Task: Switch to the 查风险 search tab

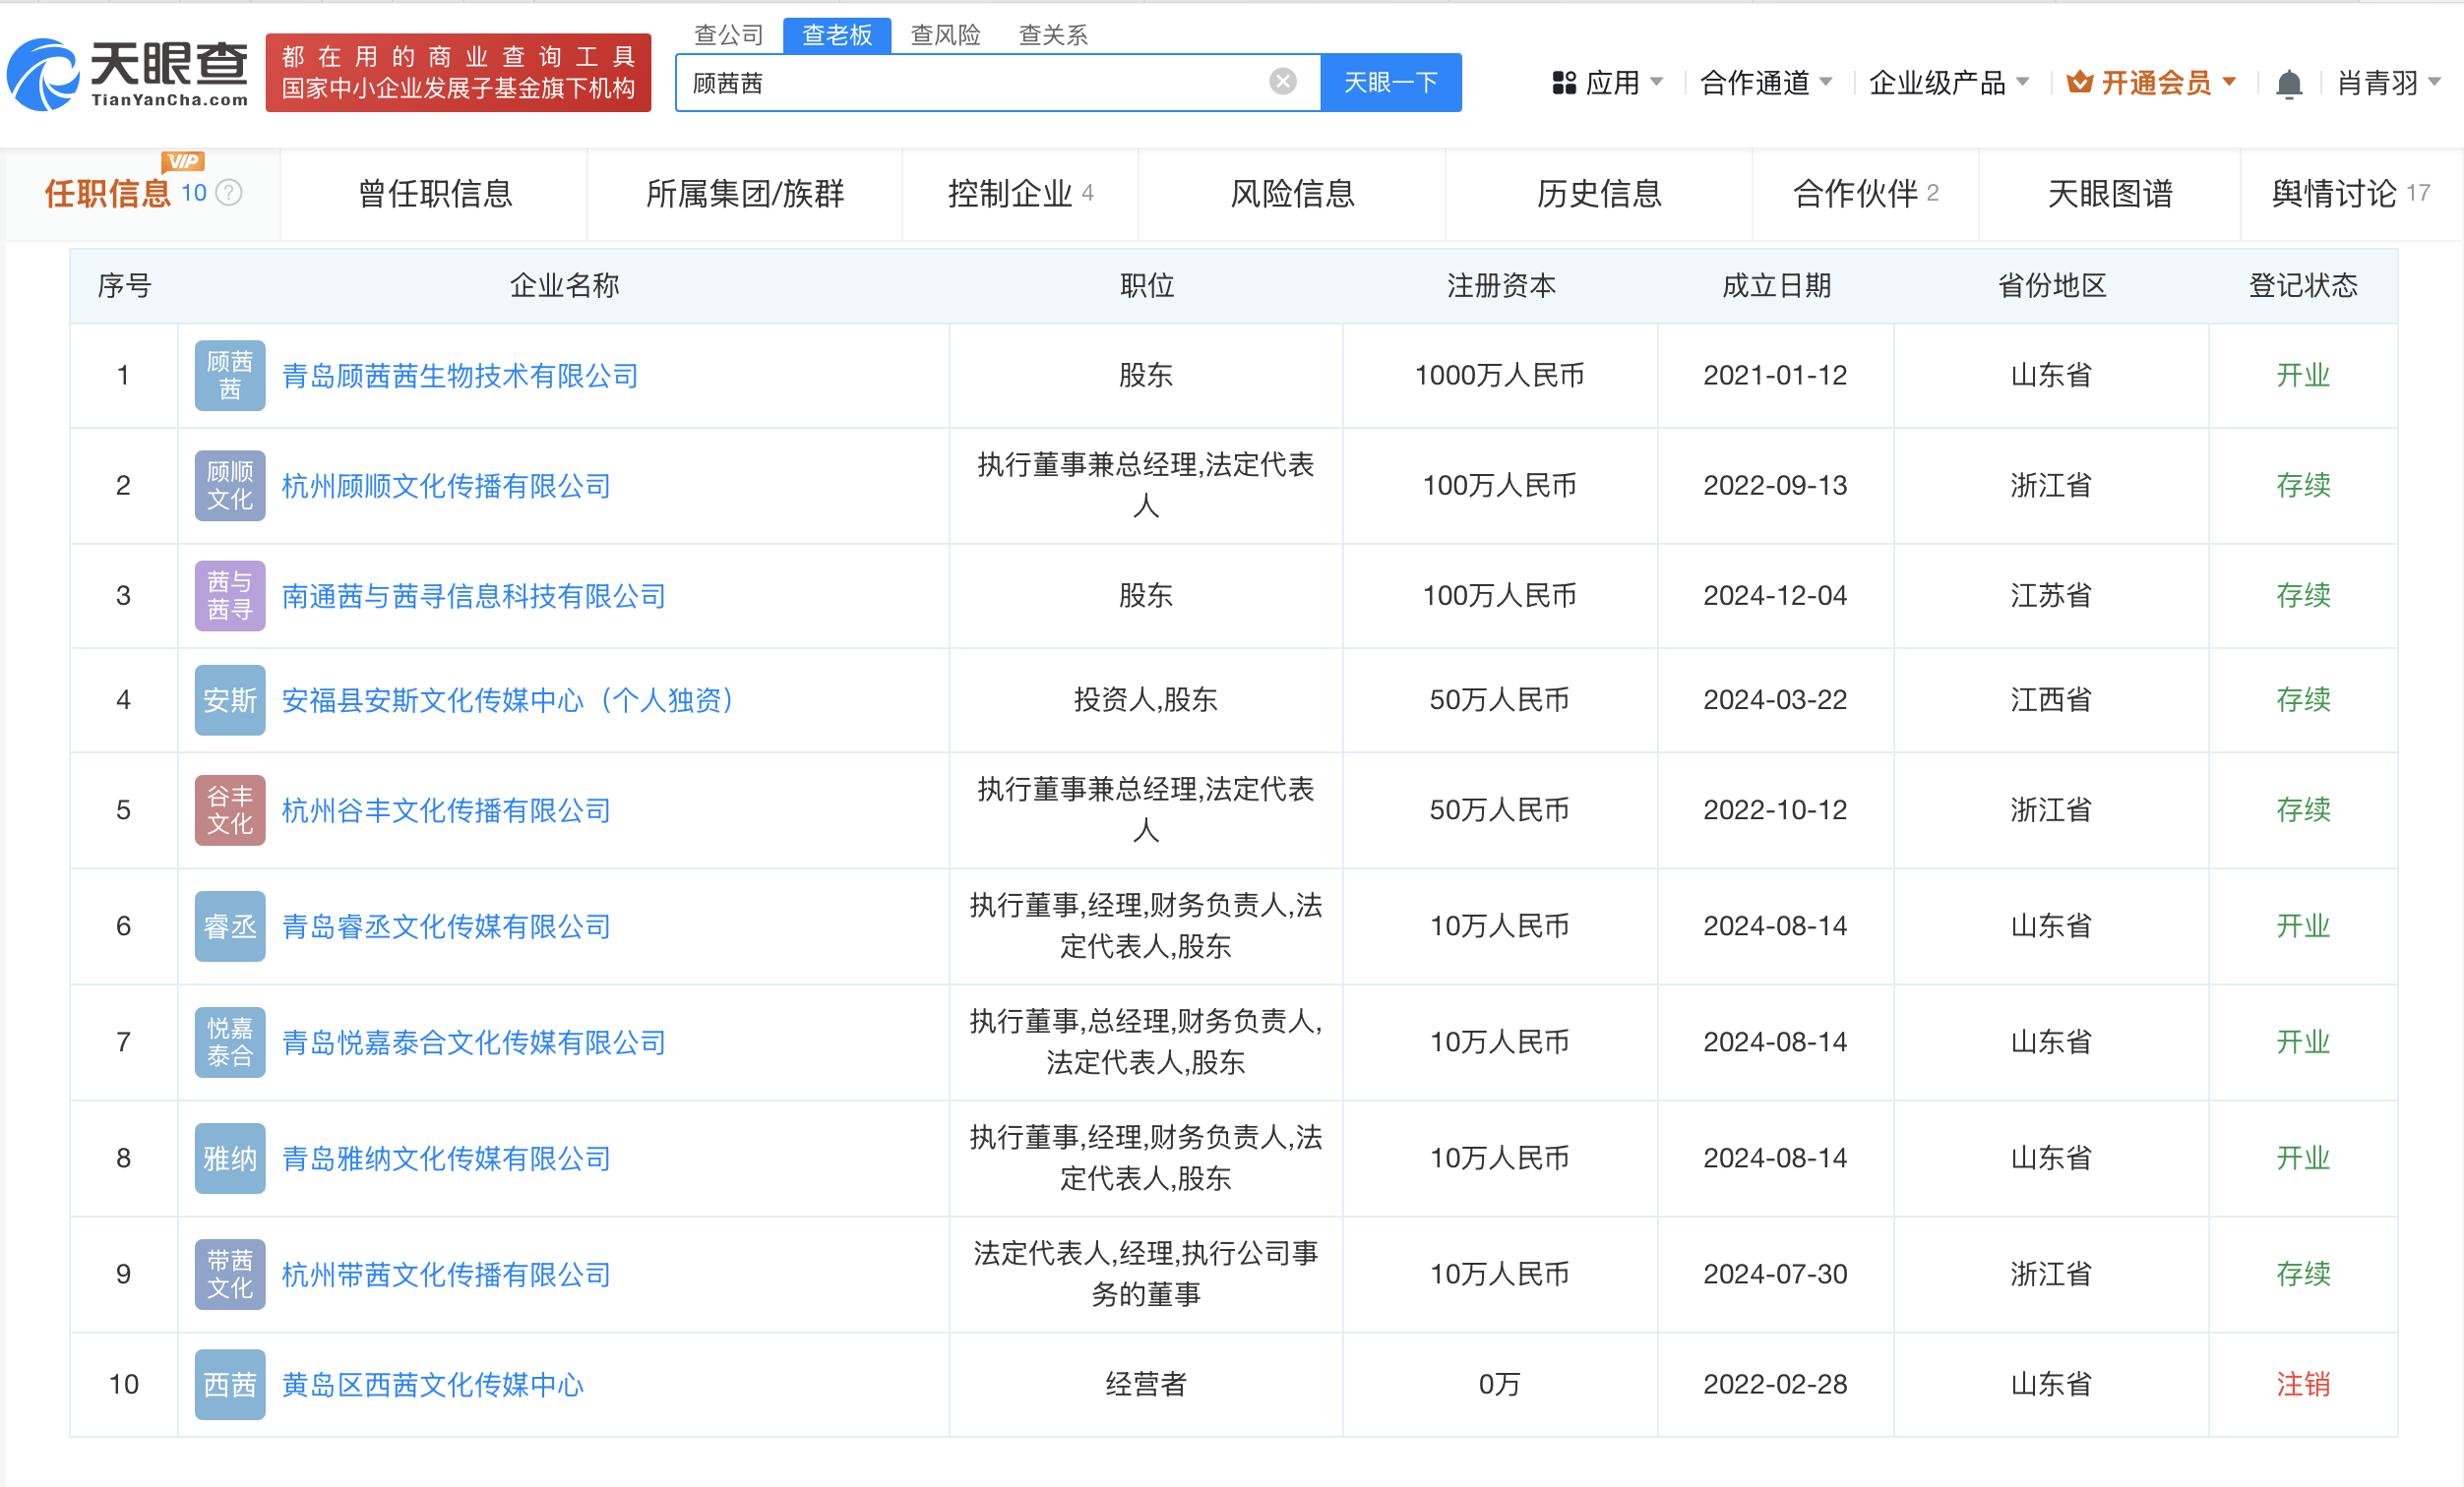Action: [945, 36]
